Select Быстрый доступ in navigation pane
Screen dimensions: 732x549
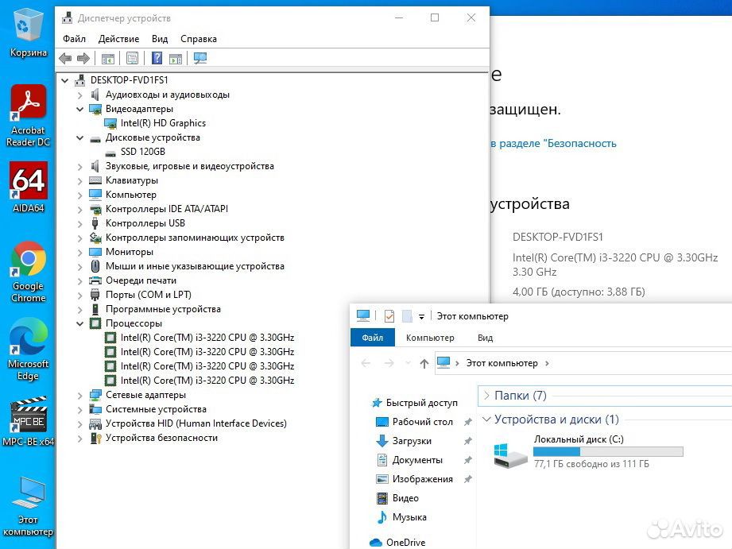coord(421,402)
